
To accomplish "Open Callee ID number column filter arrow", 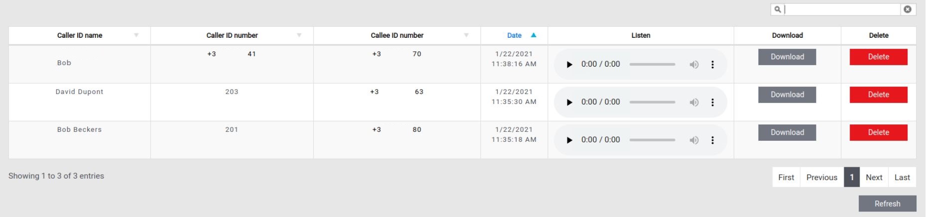I will click(x=466, y=35).
